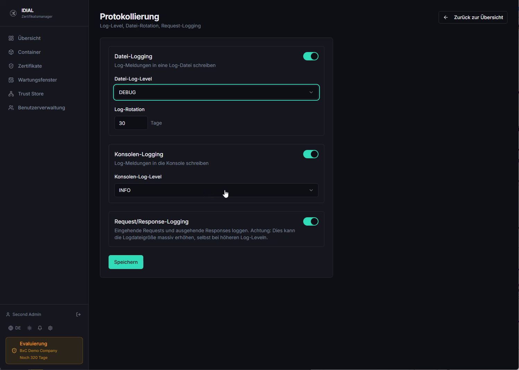Click the Log-Rotation field label

[129, 109]
